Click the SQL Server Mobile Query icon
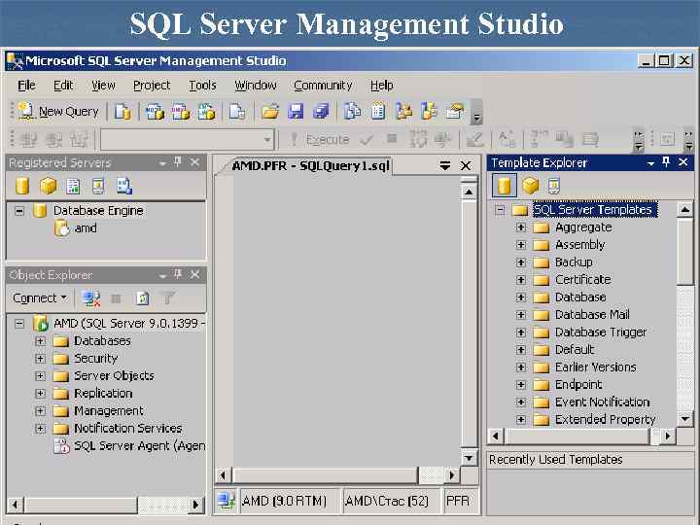700x525 pixels. coord(237,112)
